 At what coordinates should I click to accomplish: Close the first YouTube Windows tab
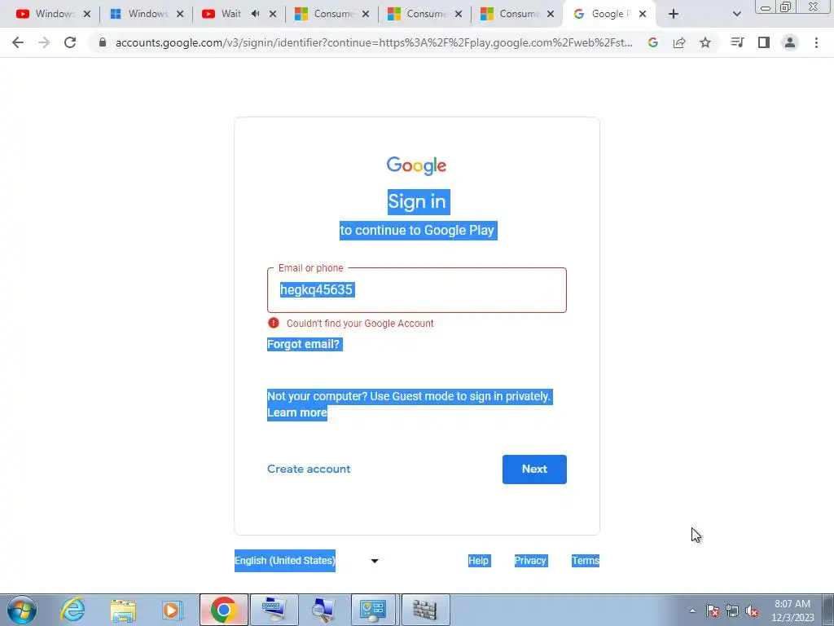click(87, 14)
